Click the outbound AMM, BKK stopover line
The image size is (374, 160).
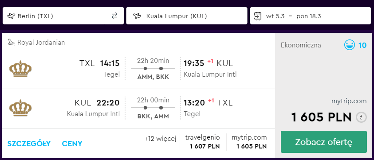(153, 69)
